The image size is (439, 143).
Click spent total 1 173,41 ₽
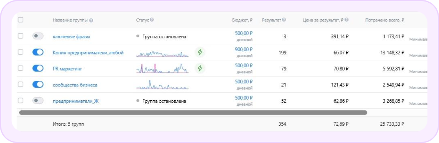[393, 36]
